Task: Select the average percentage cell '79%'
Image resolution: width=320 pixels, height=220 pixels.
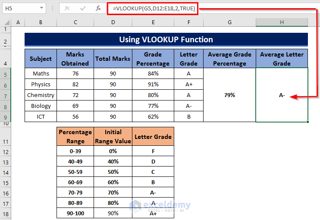Action: coord(229,95)
